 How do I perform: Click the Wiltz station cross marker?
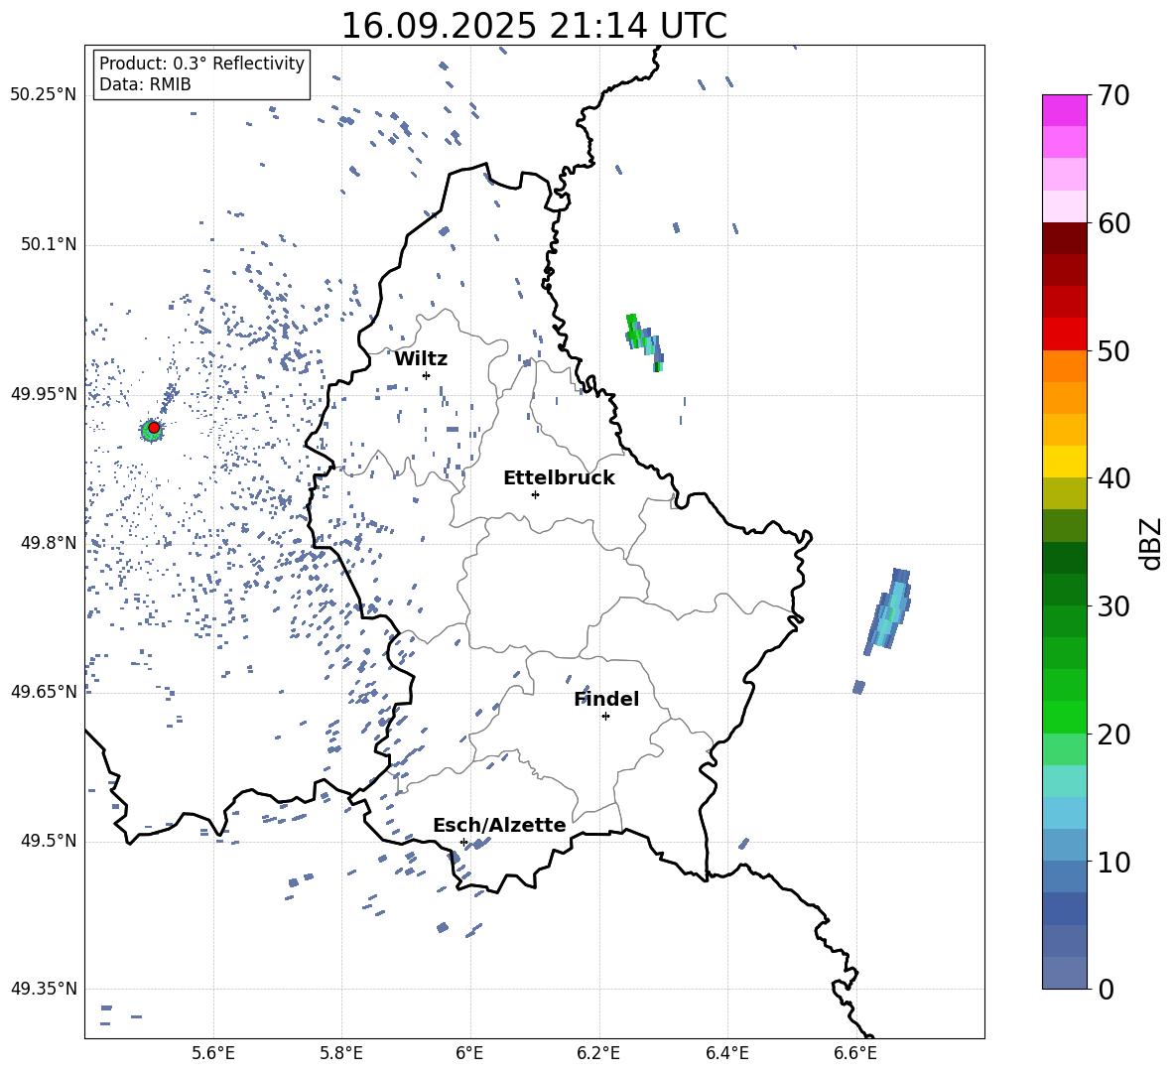[x=427, y=375]
